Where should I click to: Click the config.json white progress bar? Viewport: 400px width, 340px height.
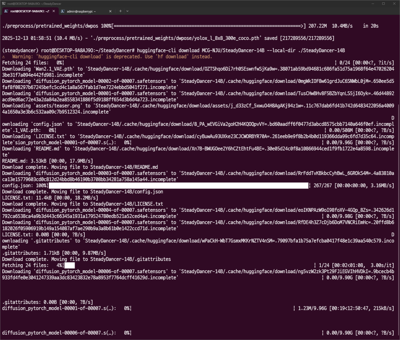coord(178,186)
